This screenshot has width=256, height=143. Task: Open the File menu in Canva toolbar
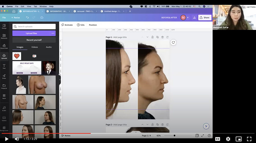[x=4, y=17]
